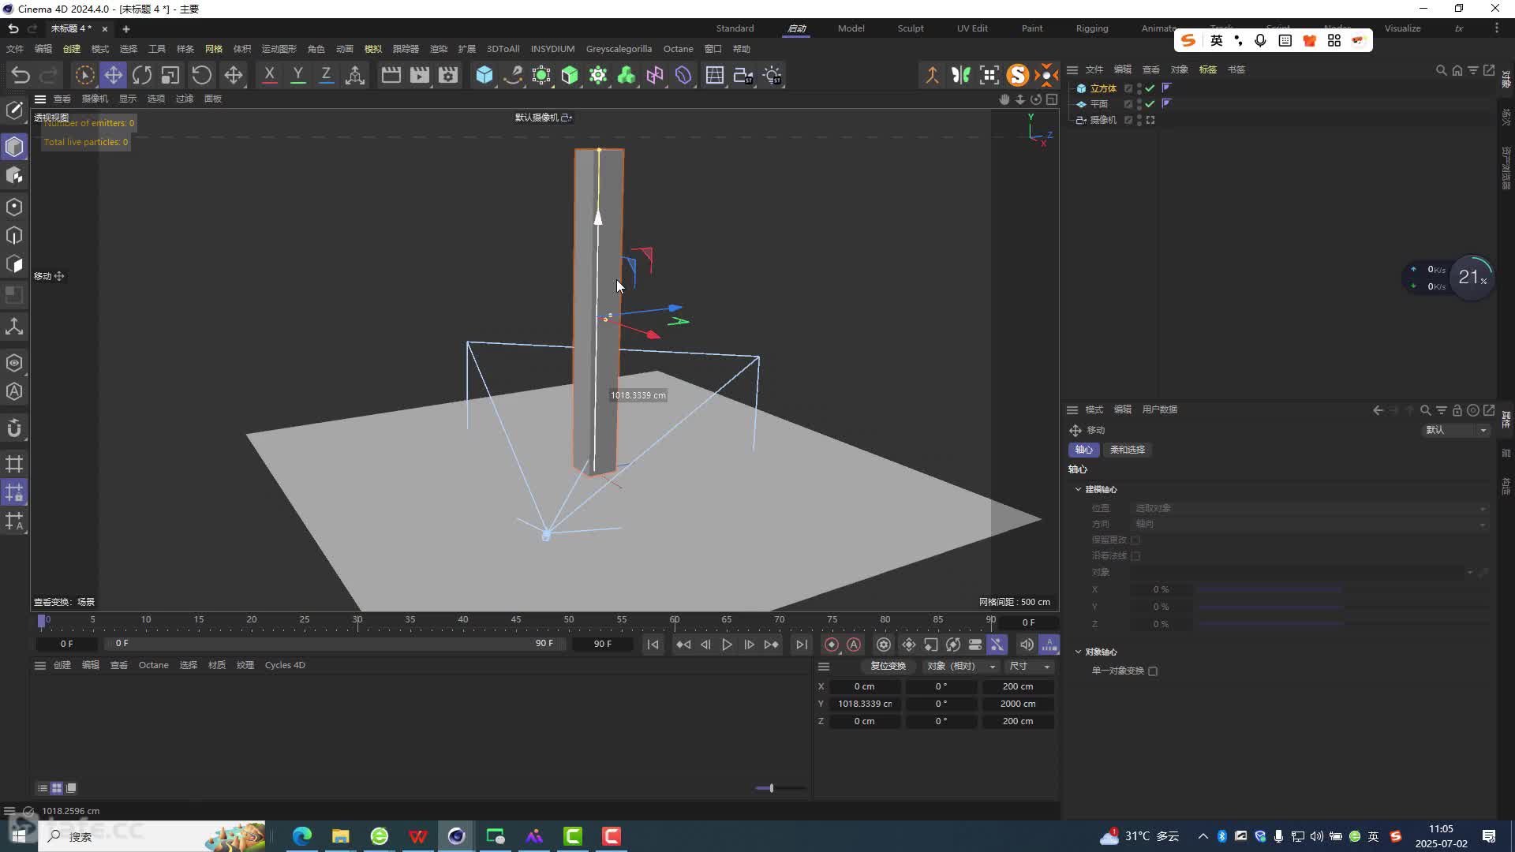Screen dimensions: 1515x852
Task: Collapse the 建模轴心 section
Action: pos(1078,489)
